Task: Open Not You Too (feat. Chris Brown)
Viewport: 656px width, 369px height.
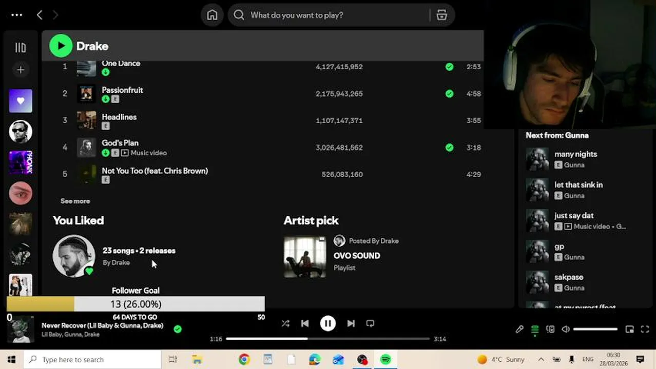Action: pyautogui.click(x=155, y=171)
